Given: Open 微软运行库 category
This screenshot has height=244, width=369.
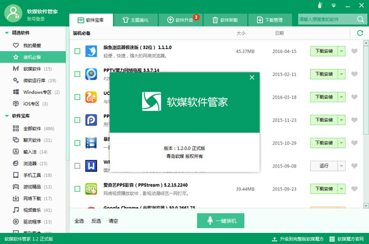Looking at the screenshot, I should pos(33,80).
